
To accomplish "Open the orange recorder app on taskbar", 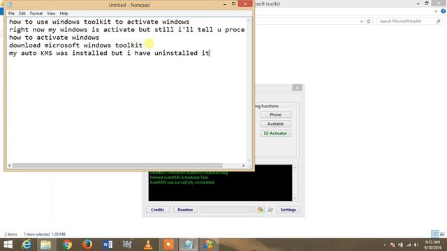I will pyautogui.click(x=168, y=245).
